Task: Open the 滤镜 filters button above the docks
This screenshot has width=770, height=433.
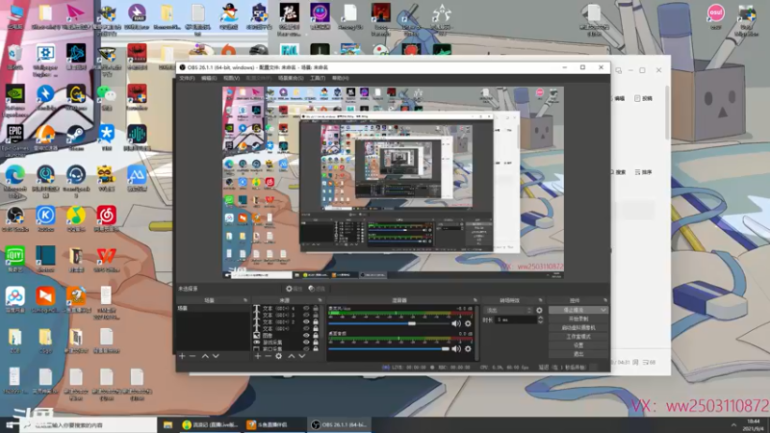Action: point(317,289)
